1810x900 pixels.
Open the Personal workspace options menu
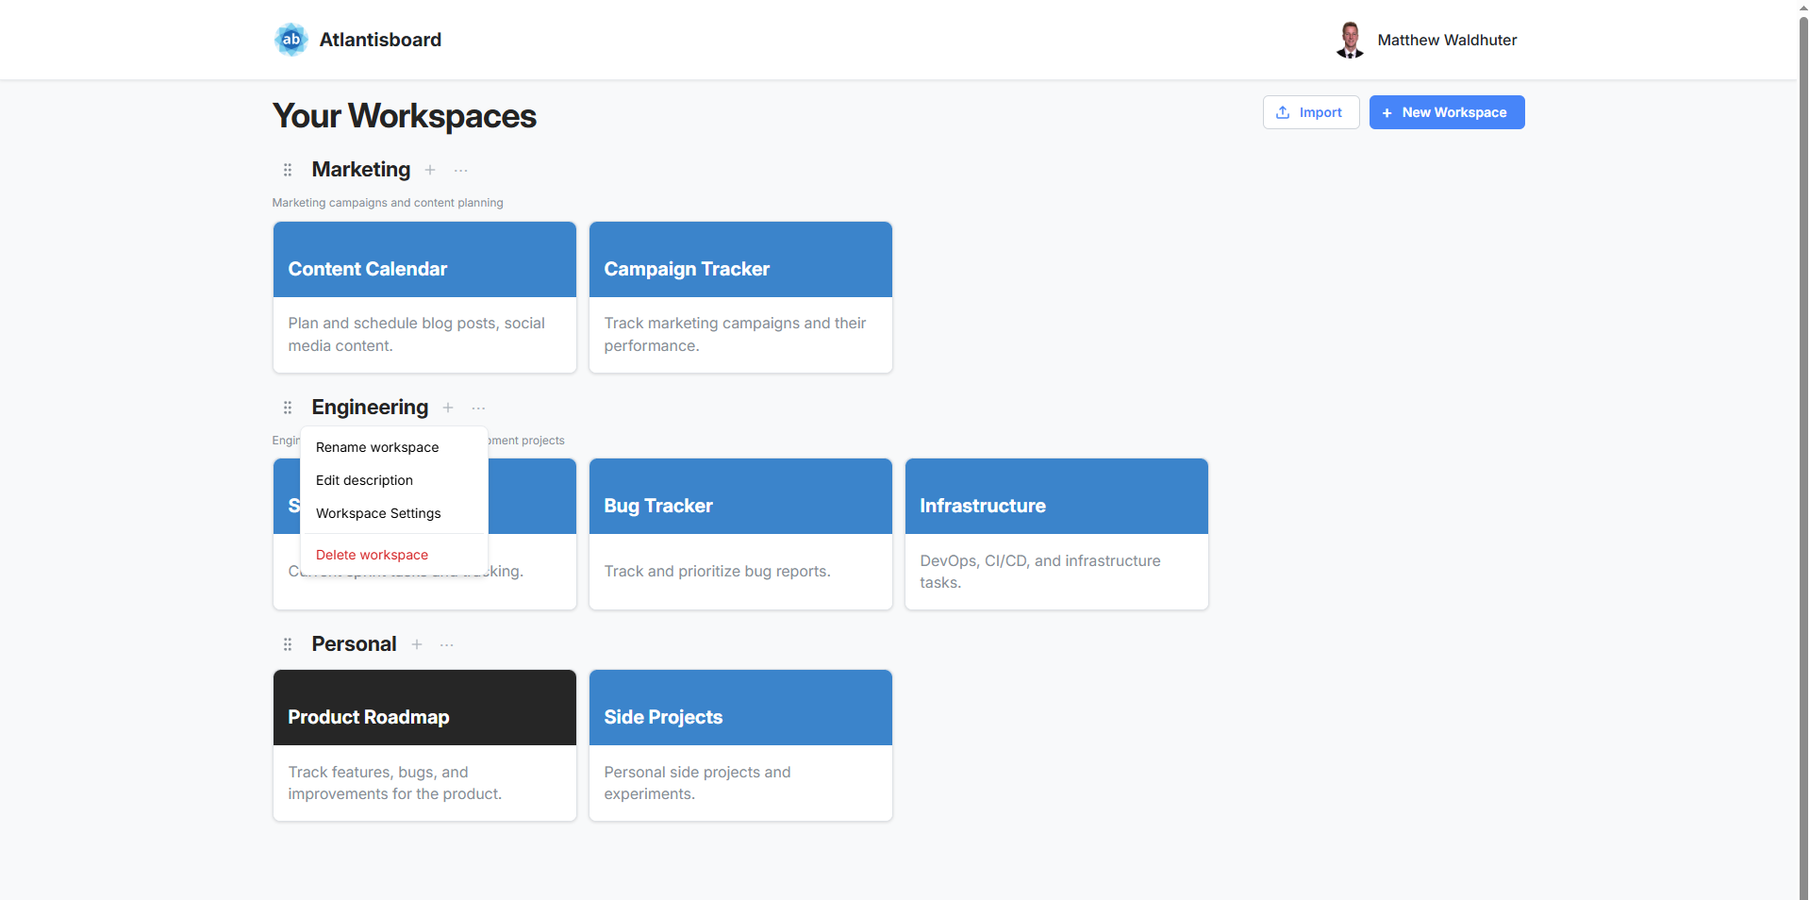tap(447, 644)
